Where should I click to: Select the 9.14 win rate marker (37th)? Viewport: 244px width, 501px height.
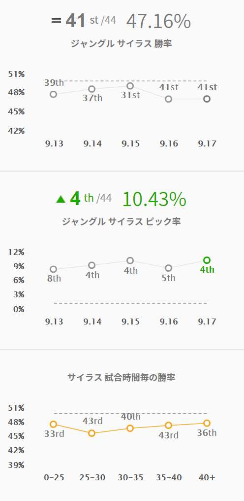[92, 89]
